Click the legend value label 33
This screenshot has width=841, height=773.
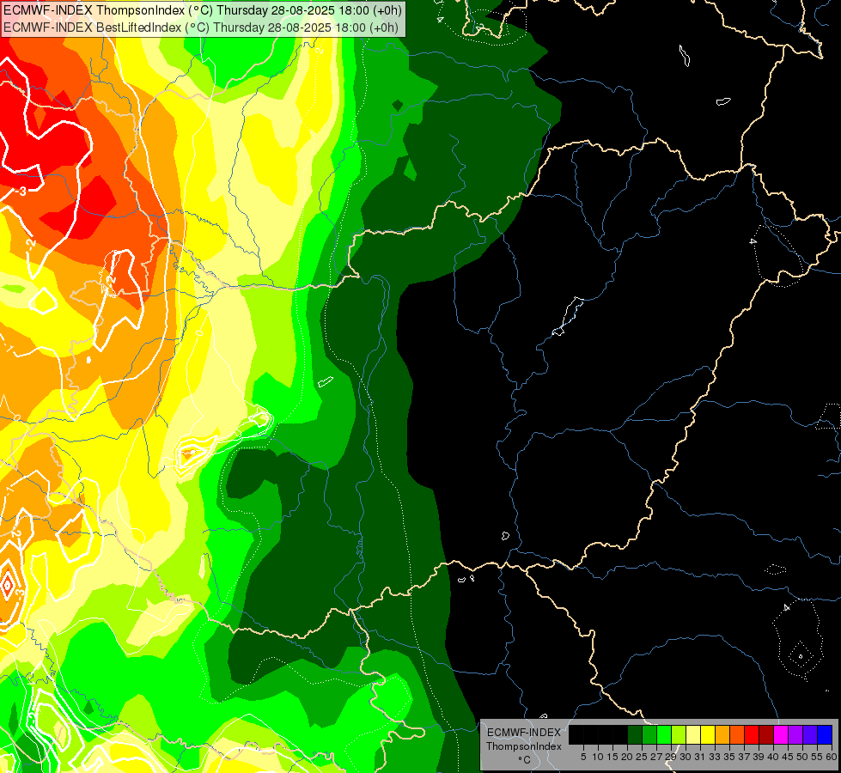tap(715, 757)
